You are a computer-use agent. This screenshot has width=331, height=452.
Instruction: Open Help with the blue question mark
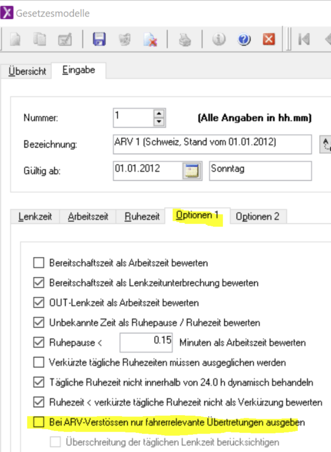(x=244, y=40)
